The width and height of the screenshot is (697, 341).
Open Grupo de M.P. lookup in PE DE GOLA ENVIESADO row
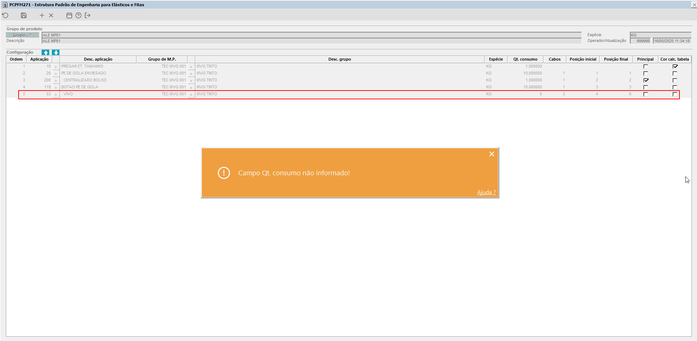pos(191,73)
